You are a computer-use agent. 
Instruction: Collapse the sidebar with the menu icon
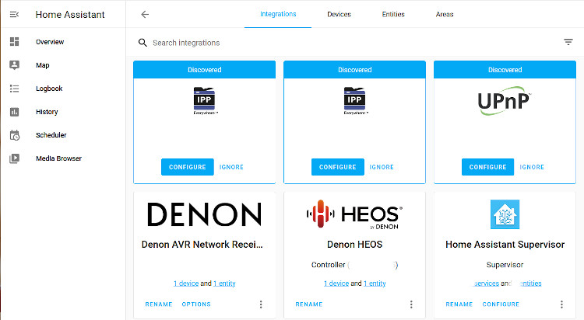14,15
